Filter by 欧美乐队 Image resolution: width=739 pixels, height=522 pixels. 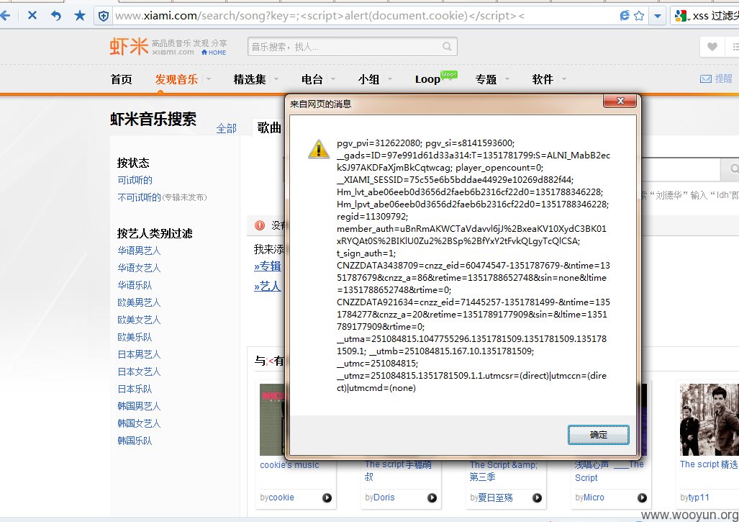135,337
